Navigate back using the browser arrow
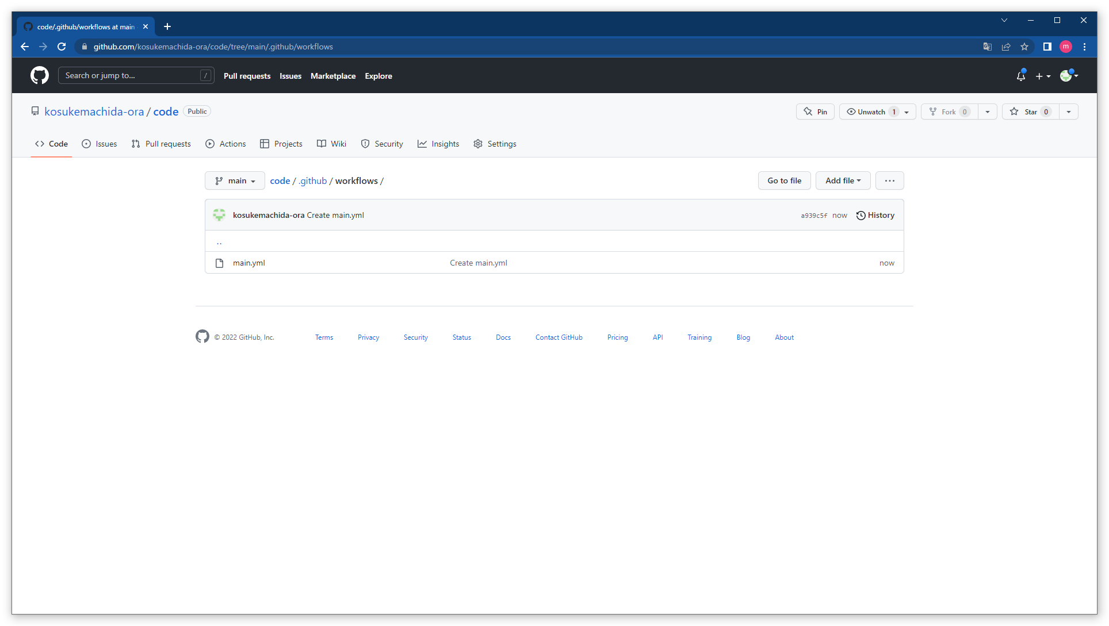This screenshot has width=1109, height=626. (x=24, y=47)
